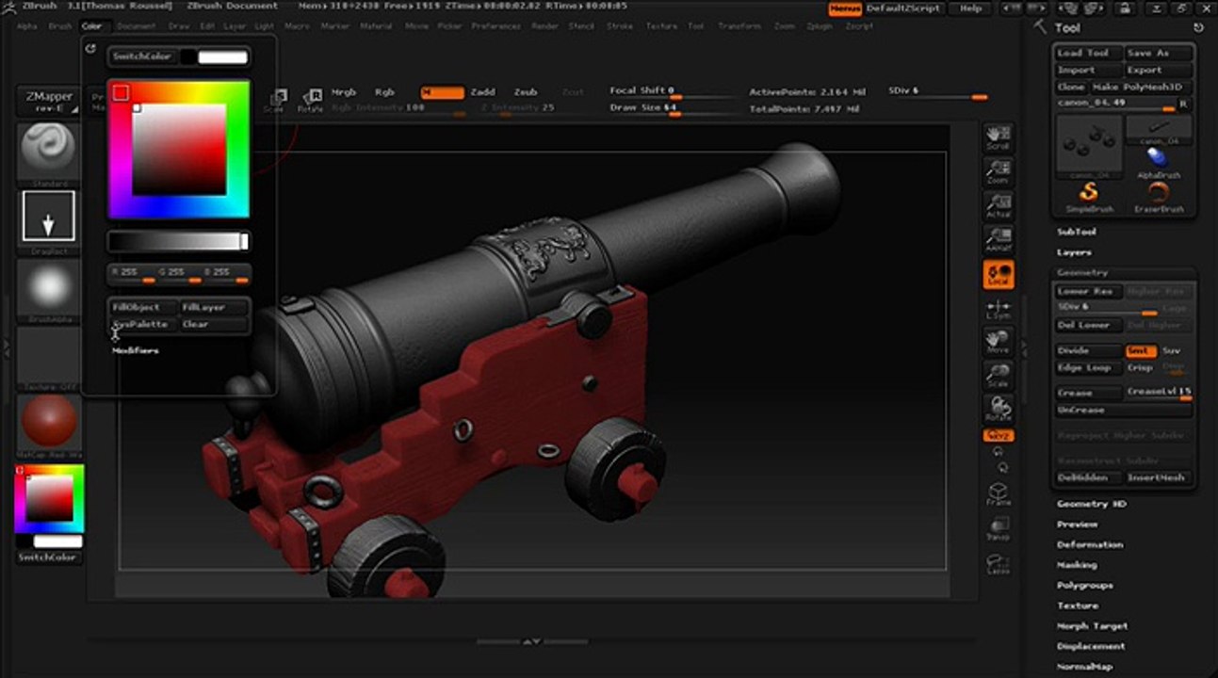Expand the Deformation section

[x=1089, y=544]
